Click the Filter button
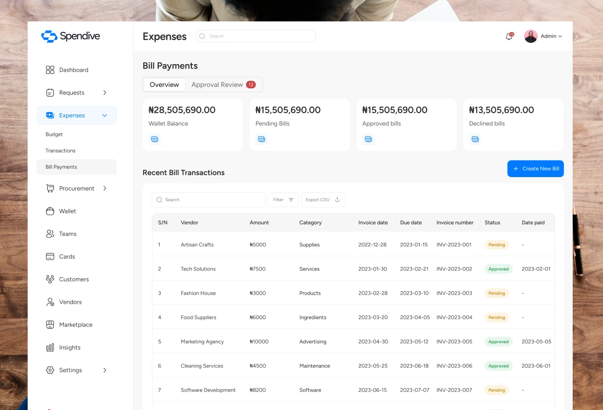The width and height of the screenshot is (603, 410). point(283,200)
